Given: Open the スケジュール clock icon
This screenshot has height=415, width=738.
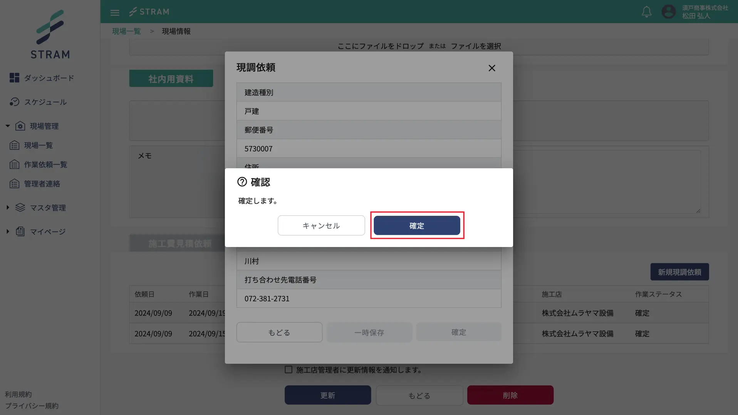Looking at the screenshot, I should pyautogui.click(x=14, y=102).
